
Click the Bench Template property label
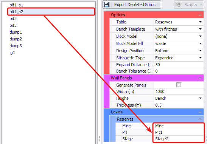pyautogui.click(x=131, y=29)
